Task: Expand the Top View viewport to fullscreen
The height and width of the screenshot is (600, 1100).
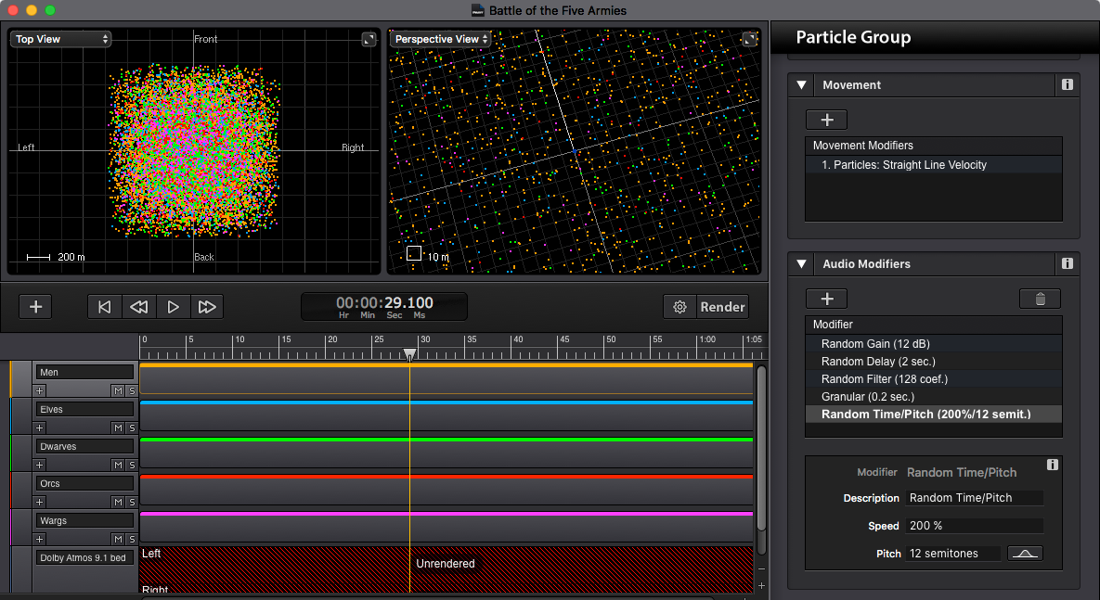Action: [369, 39]
